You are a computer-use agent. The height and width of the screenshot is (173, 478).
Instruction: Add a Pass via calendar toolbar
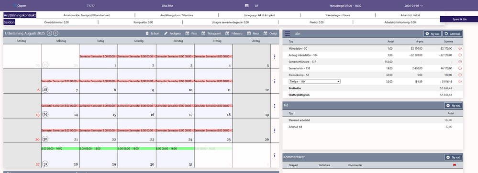point(191,33)
